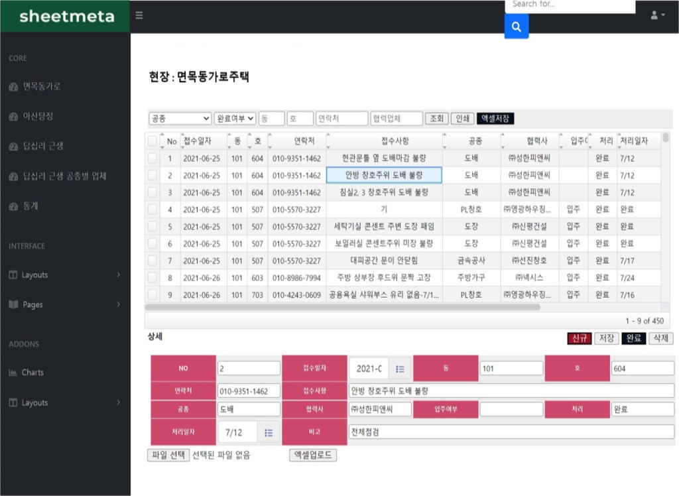The height and width of the screenshot is (496, 679).
Task: Expand the Layouts menu under ADDONS
Action: 119,403
